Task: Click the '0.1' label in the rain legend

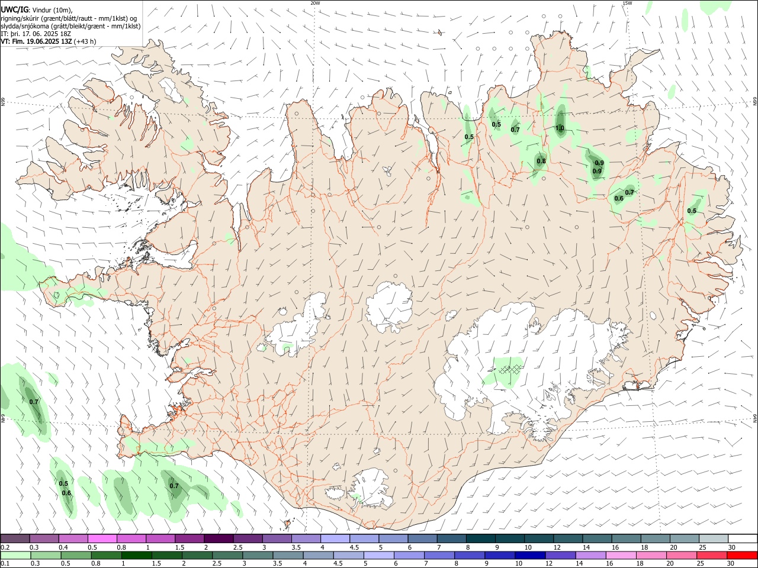Action: click(x=5, y=564)
